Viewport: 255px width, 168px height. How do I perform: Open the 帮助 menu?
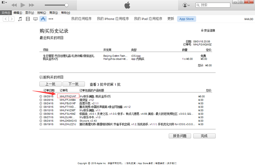[65, 13]
